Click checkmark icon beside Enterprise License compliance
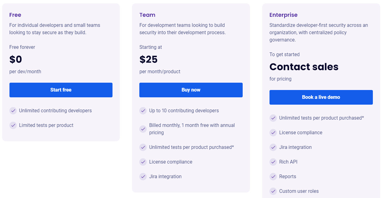The height and width of the screenshot is (198, 382). click(273, 133)
